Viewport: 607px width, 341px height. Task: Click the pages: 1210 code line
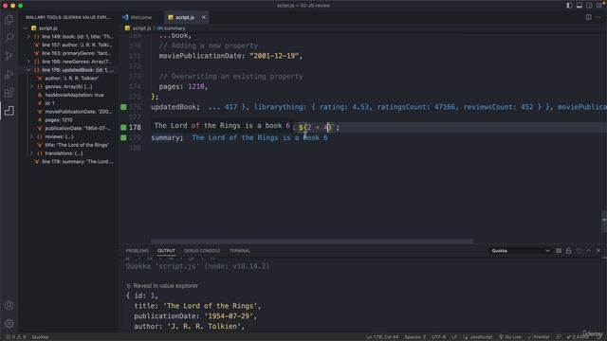[x=183, y=86]
